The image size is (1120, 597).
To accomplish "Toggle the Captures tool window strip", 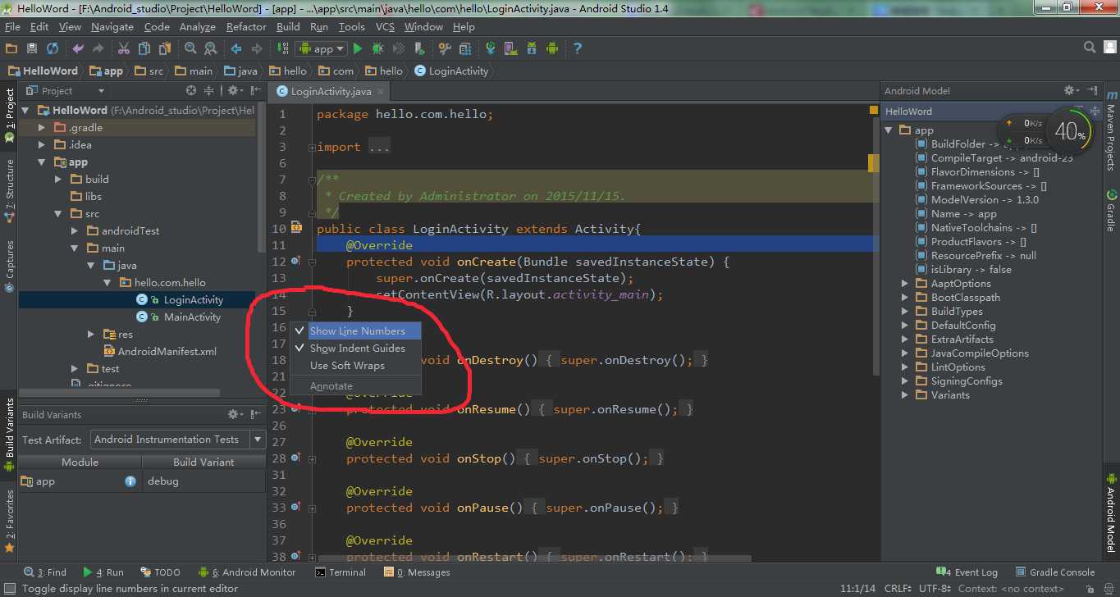I will [x=9, y=267].
